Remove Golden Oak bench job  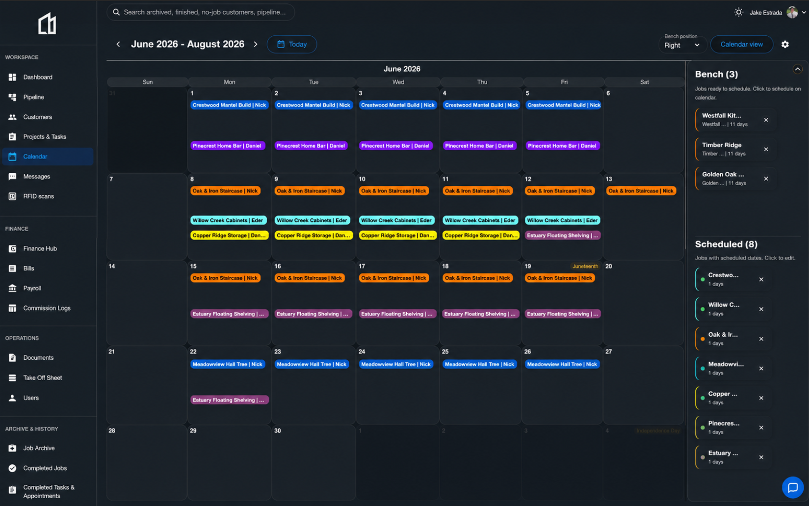[766, 179]
